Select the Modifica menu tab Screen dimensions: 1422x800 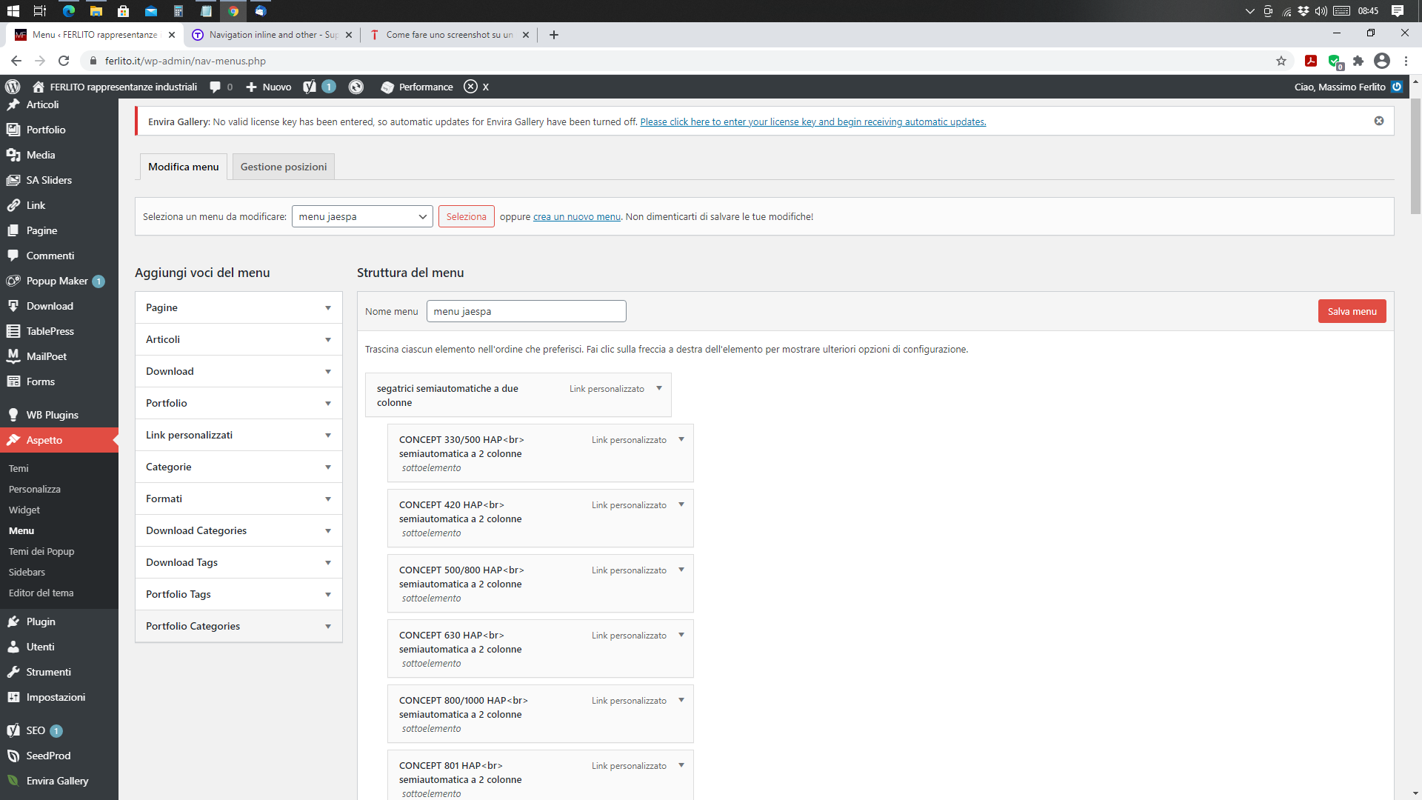[x=184, y=167]
